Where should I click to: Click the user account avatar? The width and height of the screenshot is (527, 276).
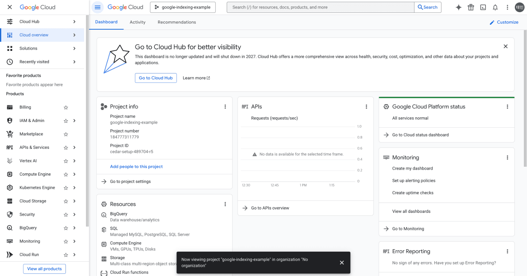519,7
